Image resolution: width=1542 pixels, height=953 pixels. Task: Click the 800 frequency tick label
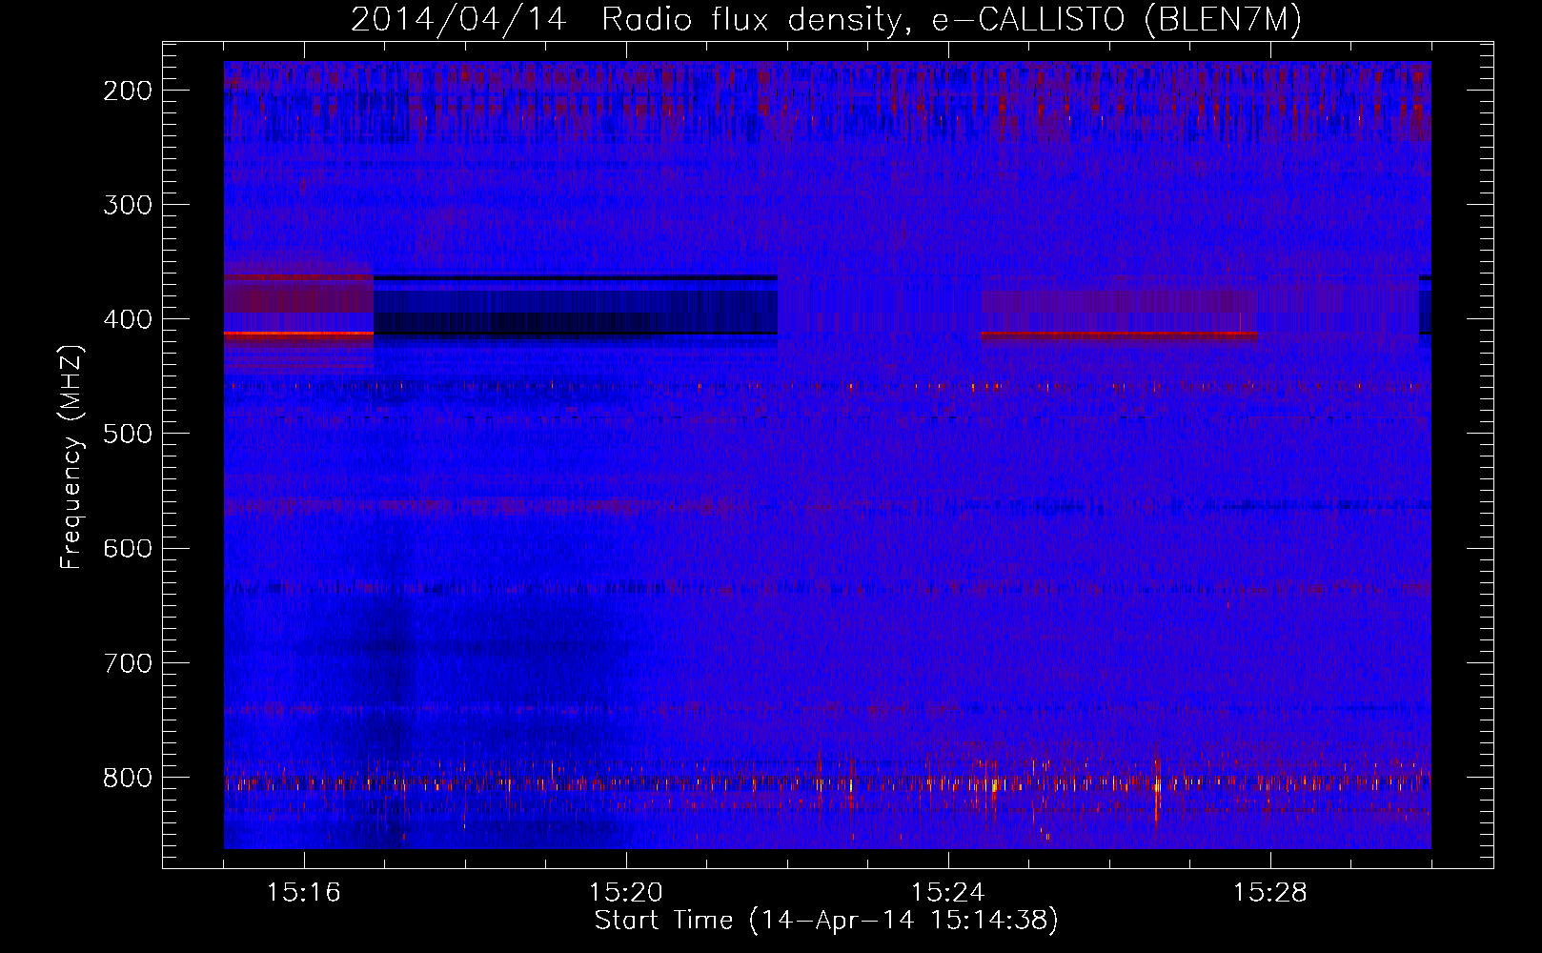click(128, 778)
